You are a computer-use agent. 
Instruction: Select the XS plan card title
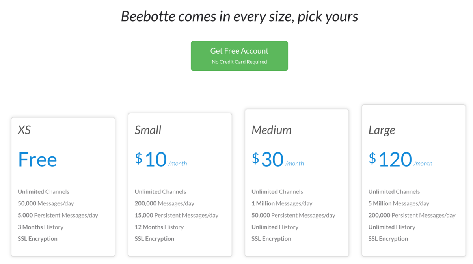(x=24, y=130)
